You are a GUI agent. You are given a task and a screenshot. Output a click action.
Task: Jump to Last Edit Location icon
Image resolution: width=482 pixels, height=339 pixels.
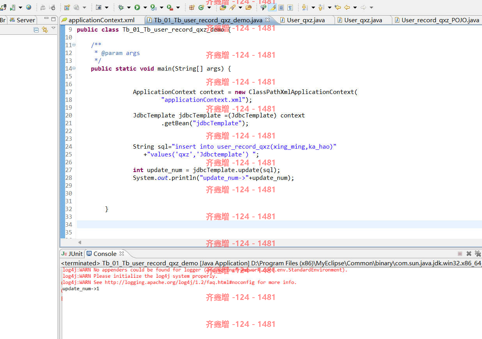[338, 7]
